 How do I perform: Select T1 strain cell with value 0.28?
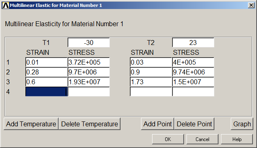[47, 72]
